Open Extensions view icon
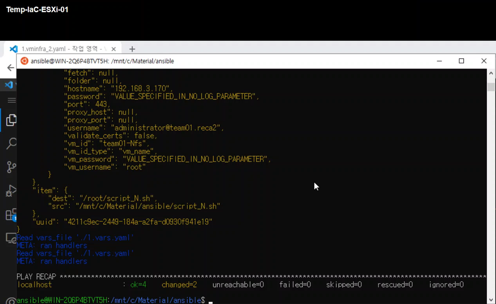 [11, 215]
